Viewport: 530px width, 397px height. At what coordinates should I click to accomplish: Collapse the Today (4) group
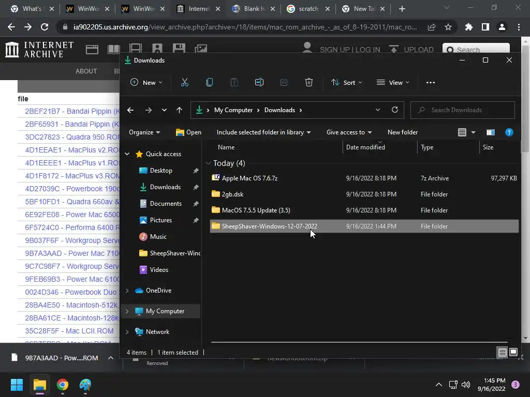point(208,163)
